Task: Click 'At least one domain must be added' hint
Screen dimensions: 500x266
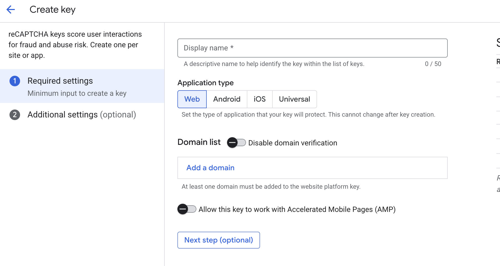Action: [x=271, y=187]
